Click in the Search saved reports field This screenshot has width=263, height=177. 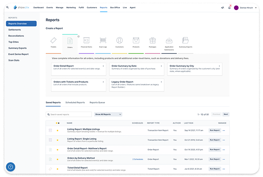[x=69, y=114]
